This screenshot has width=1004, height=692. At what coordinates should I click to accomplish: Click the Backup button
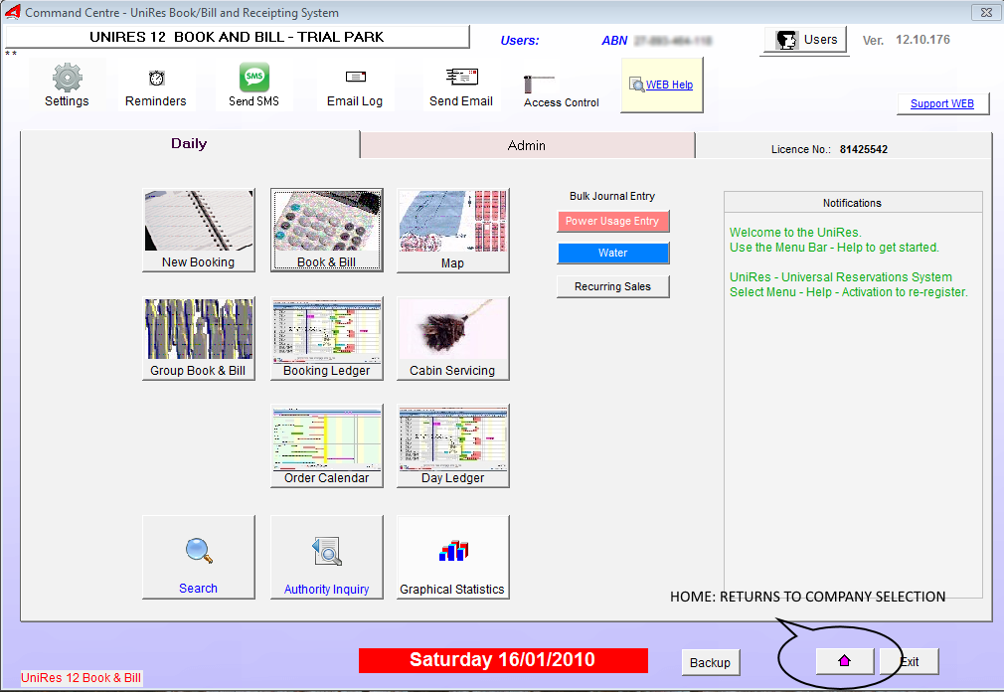coord(710,662)
